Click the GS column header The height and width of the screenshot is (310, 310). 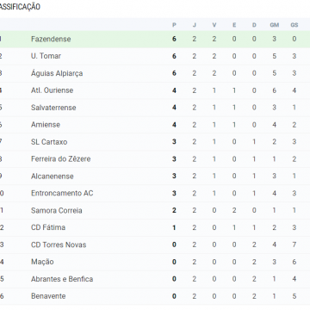pos(294,25)
